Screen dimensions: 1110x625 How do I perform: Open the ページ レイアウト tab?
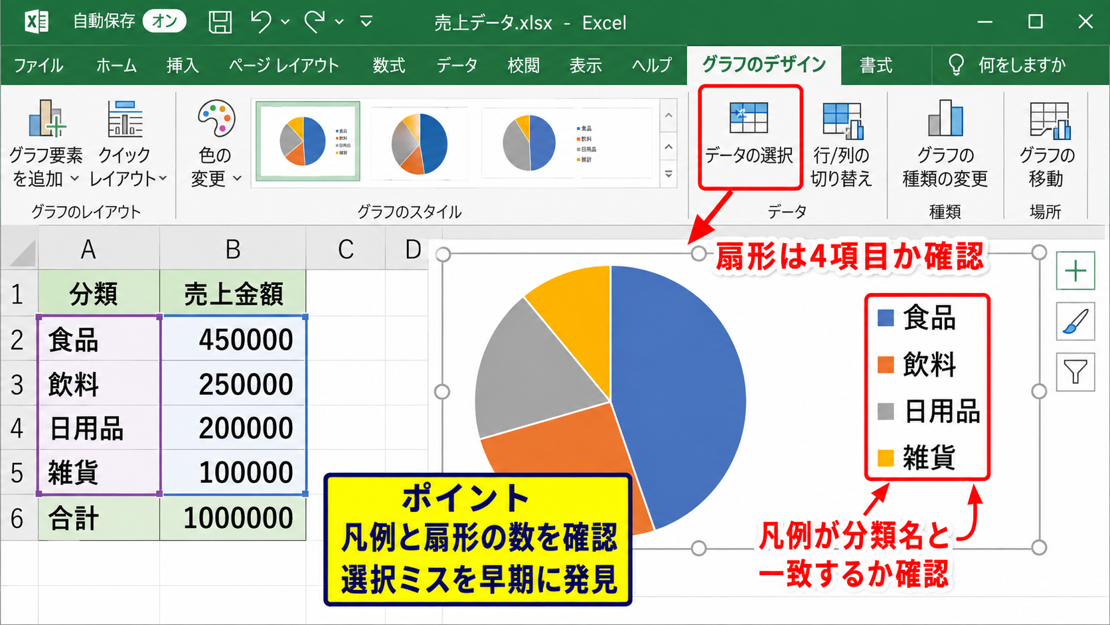283,65
